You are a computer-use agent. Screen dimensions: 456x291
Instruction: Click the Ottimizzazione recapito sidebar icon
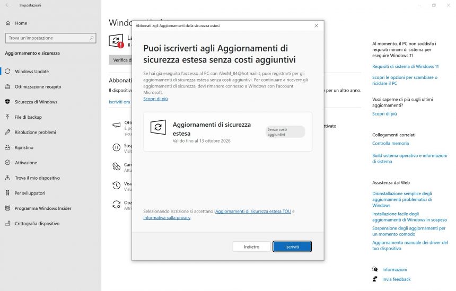pos(8,86)
